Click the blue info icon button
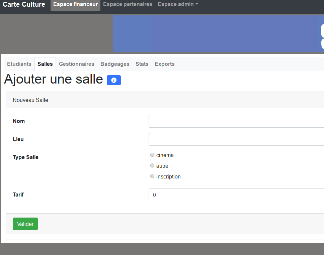This screenshot has height=255, width=324. point(113,80)
